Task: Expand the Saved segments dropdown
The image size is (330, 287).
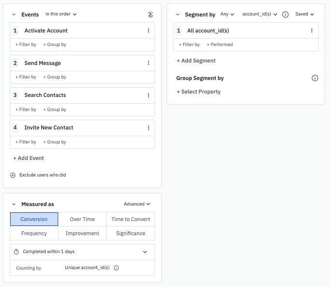Action: (304, 15)
